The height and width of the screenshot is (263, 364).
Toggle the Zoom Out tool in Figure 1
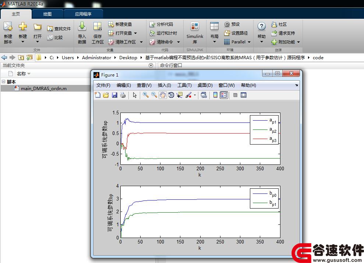click(x=154, y=95)
